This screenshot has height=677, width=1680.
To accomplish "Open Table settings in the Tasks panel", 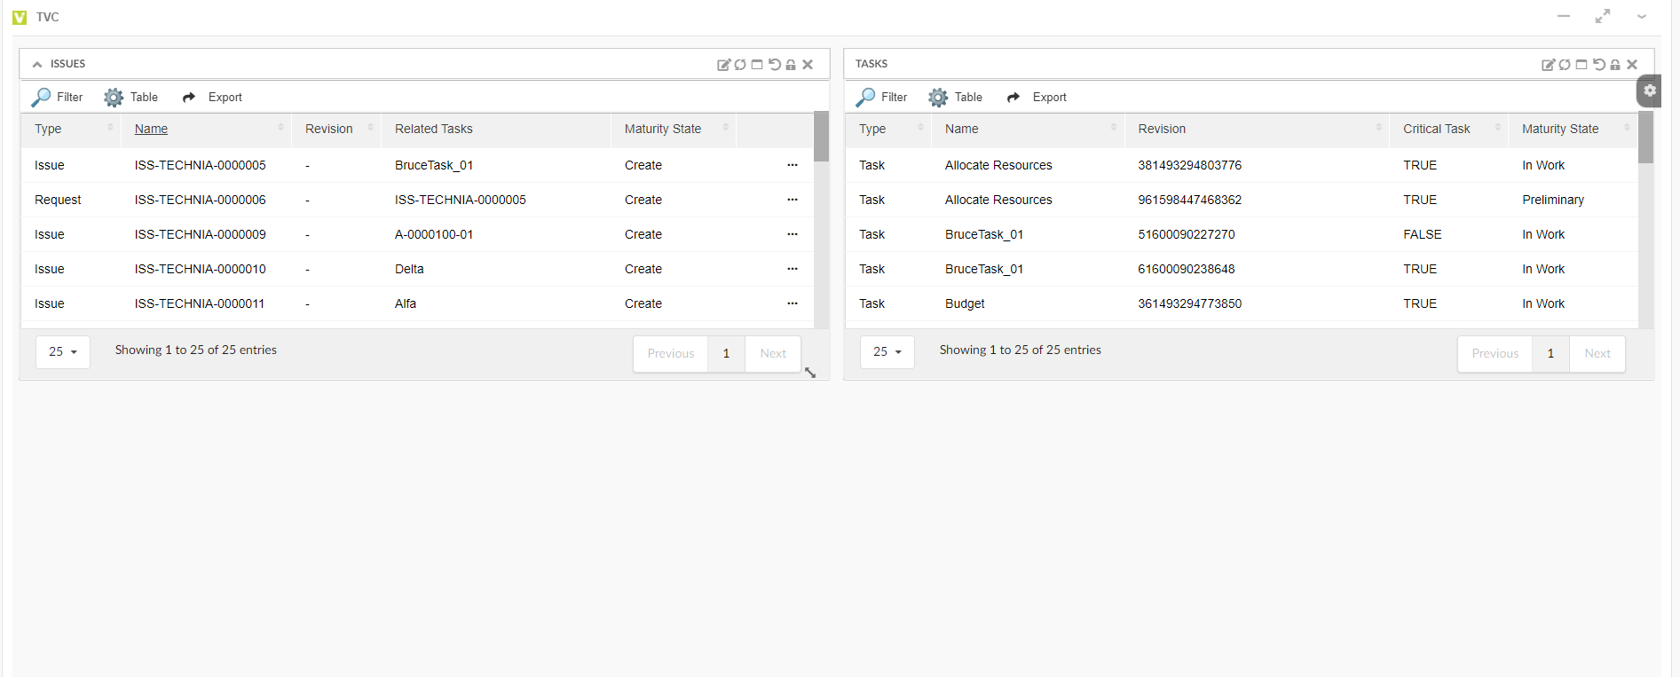I will click(x=955, y=98).
